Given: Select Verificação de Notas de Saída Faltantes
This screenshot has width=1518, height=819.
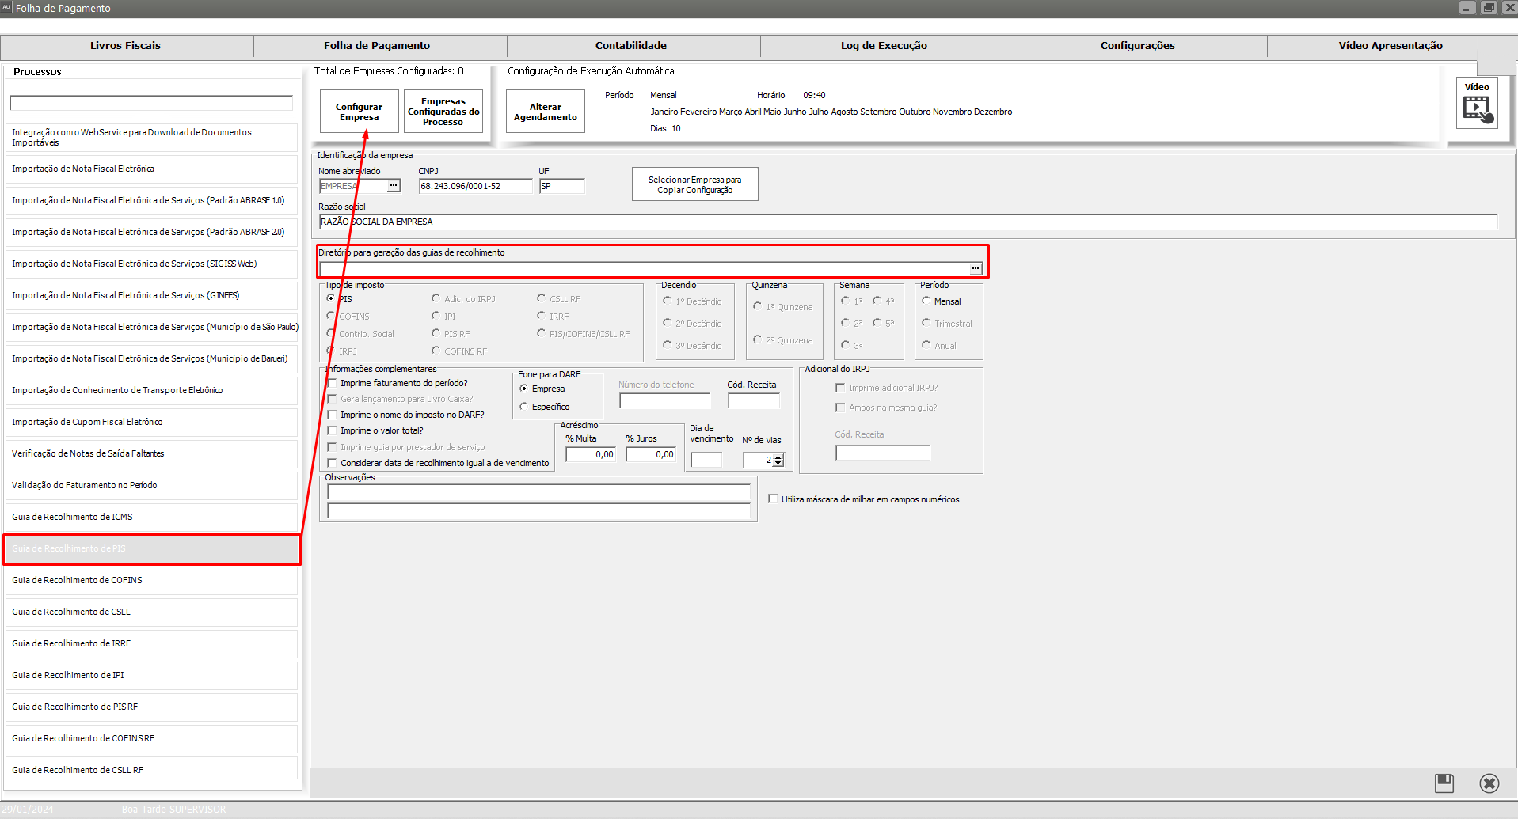Looking at the screenshot, I should tap(151, 454).
